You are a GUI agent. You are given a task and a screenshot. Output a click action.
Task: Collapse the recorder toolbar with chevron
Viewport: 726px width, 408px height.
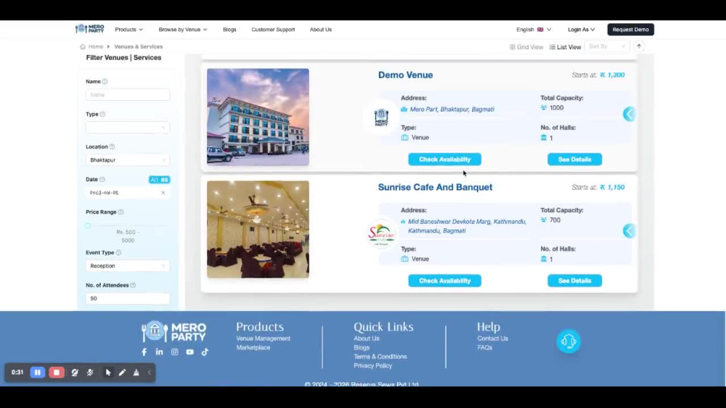pos(150,372)
